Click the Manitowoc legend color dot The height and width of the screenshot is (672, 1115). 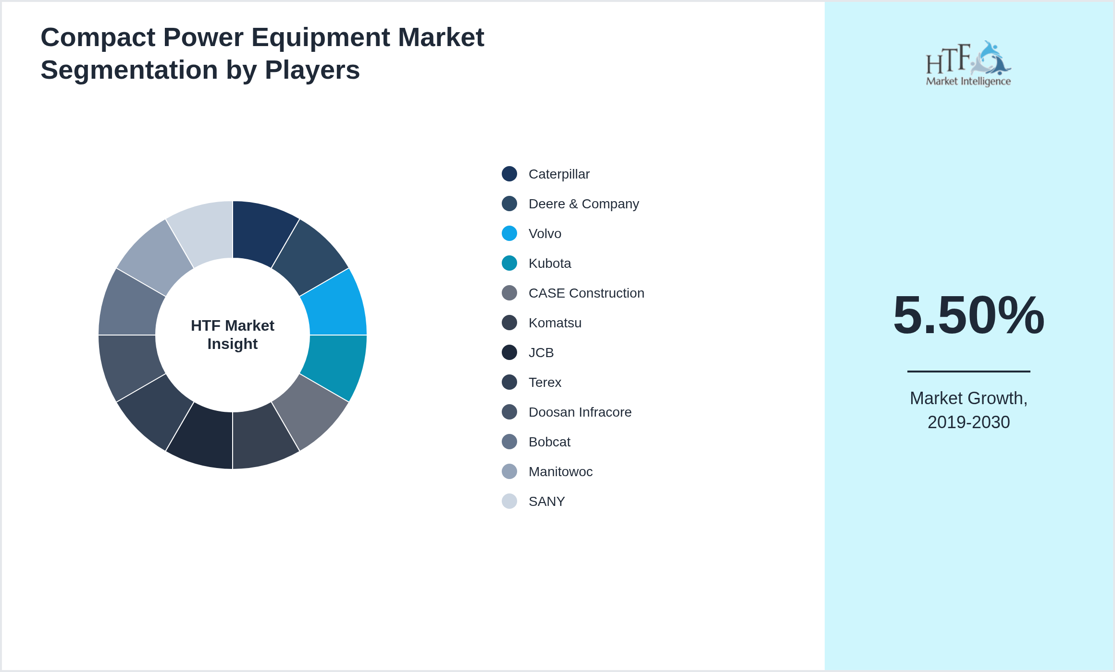click(x=509, y=471)
